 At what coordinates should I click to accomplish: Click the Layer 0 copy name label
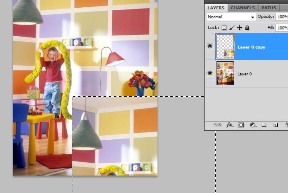click(x=251, y=47)
